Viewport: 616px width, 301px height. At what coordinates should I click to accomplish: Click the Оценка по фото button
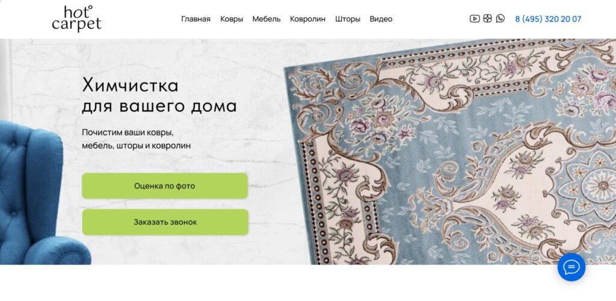165,186
